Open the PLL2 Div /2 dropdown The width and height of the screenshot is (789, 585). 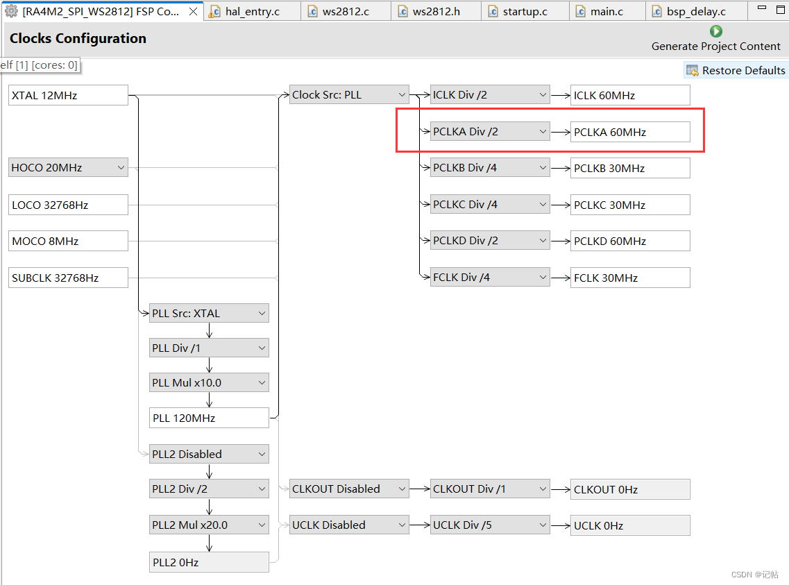click(x=209, y=489)
